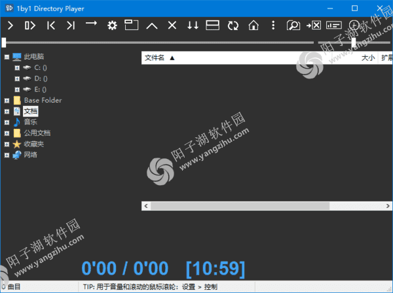Click the double down-arrows sort icon
This screenshot has width=393, height=293.
click(193, 26)
